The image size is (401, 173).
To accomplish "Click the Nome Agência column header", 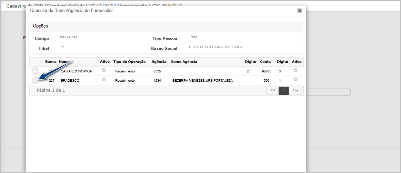I will coord(184,62).
